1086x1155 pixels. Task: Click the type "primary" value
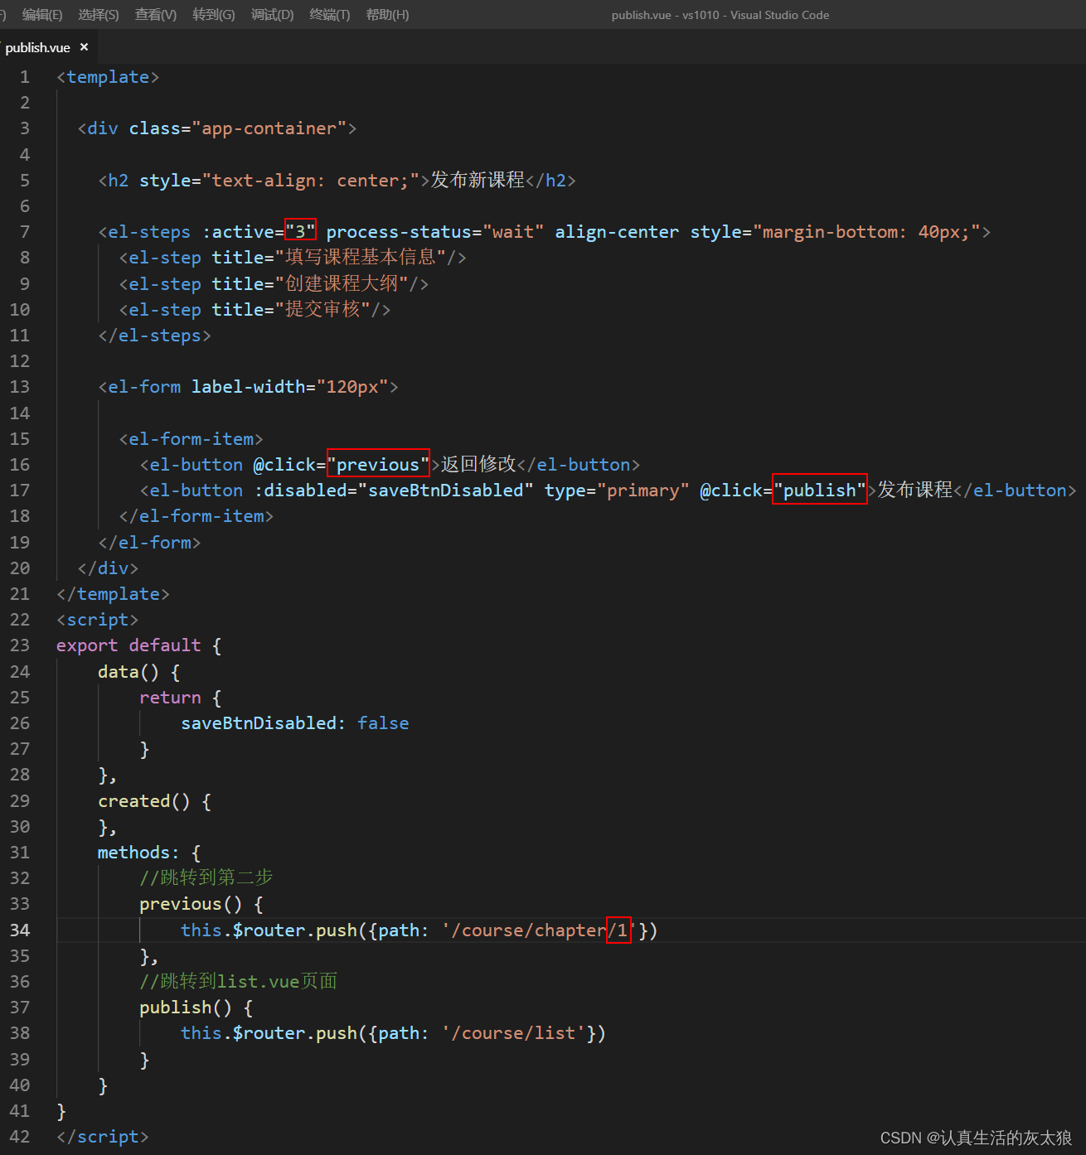(643, 491)
